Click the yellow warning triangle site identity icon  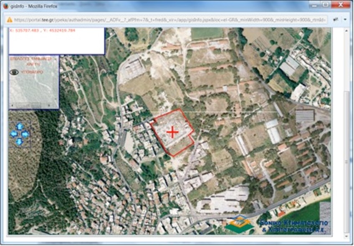point(10,20)
